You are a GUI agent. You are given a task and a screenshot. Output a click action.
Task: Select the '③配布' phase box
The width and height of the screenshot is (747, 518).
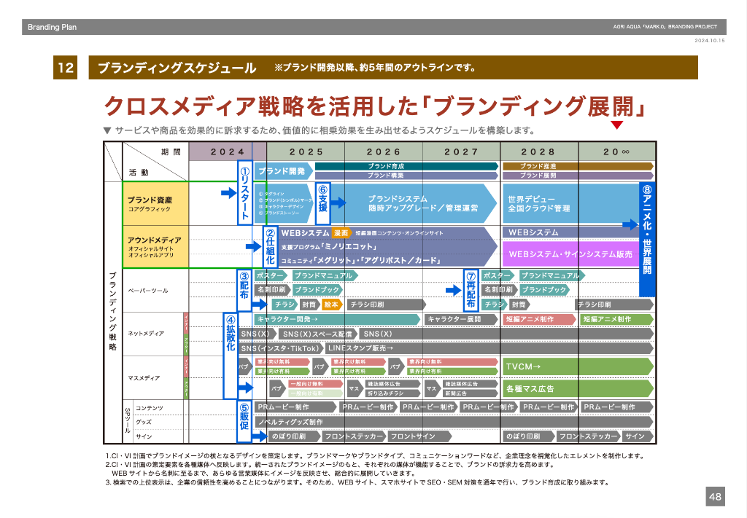coord(244,290)
